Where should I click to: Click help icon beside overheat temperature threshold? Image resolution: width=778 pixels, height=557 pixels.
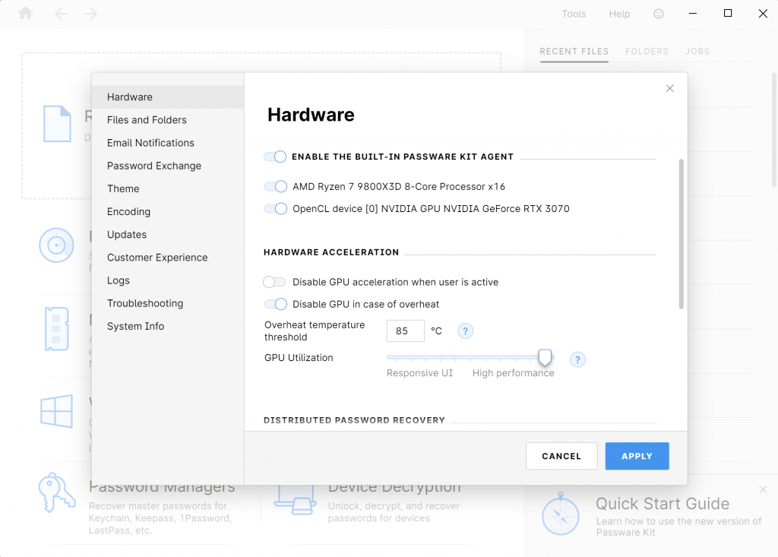tap(465, 331)
